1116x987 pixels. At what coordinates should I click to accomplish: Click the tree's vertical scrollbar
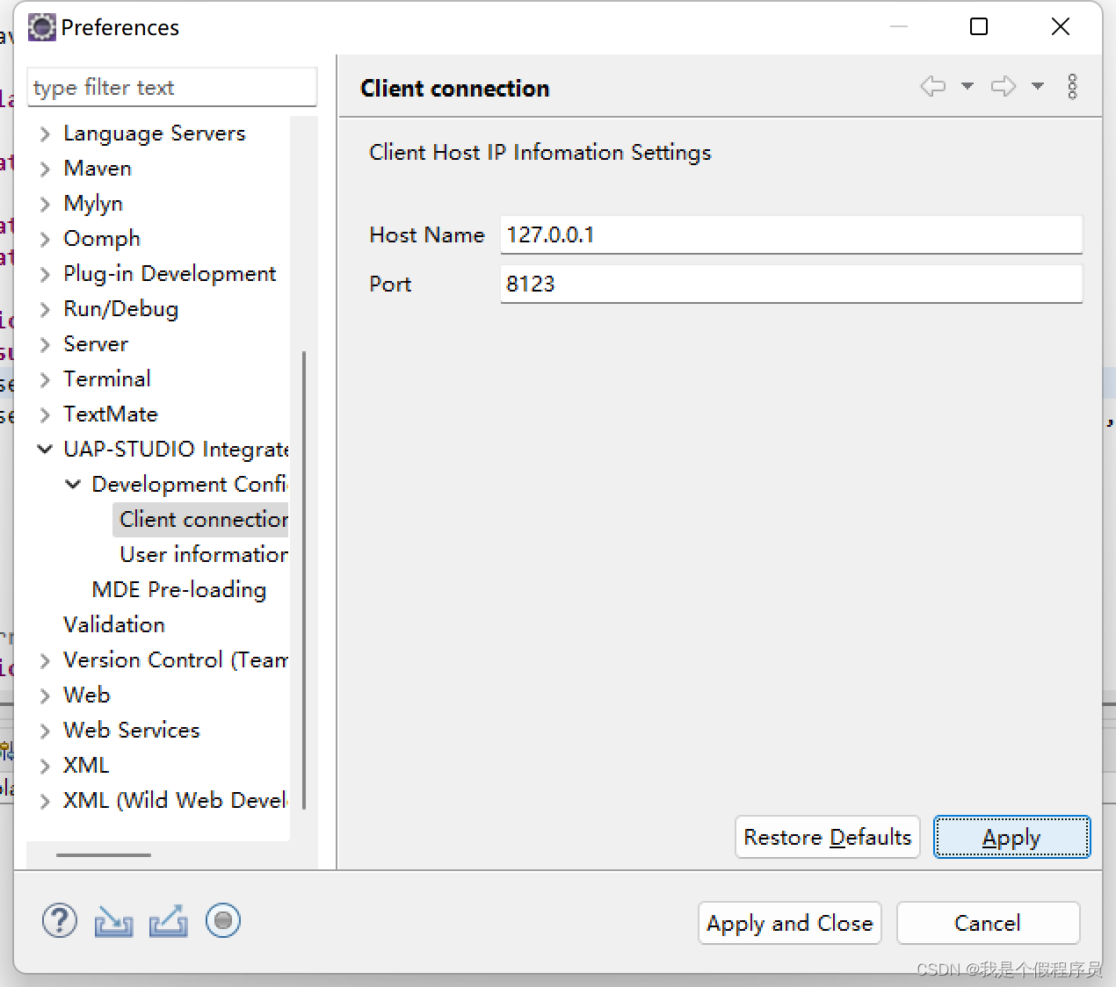304,580
